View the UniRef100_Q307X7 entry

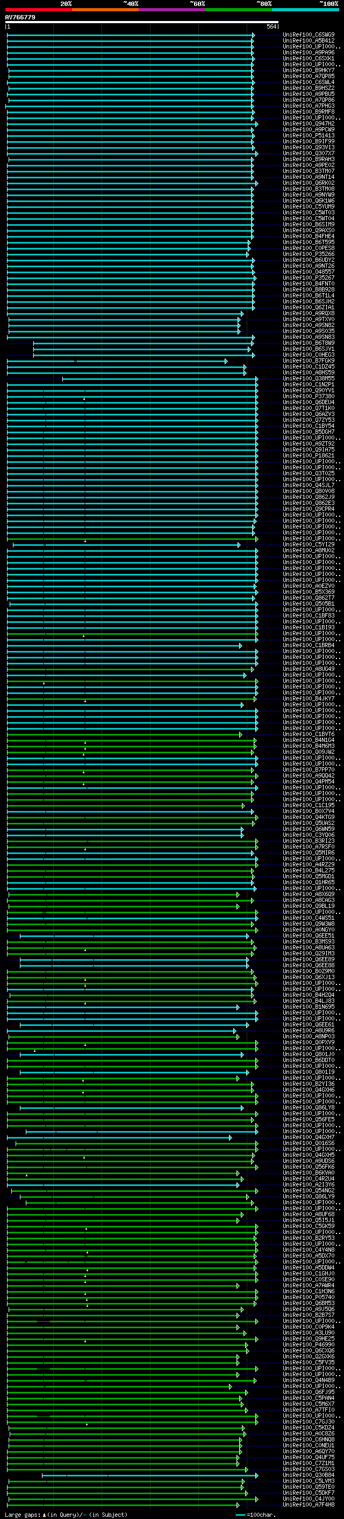click(x=309, y=154)
